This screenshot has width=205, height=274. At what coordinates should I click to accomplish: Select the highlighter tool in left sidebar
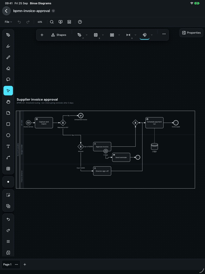[8, 46]
